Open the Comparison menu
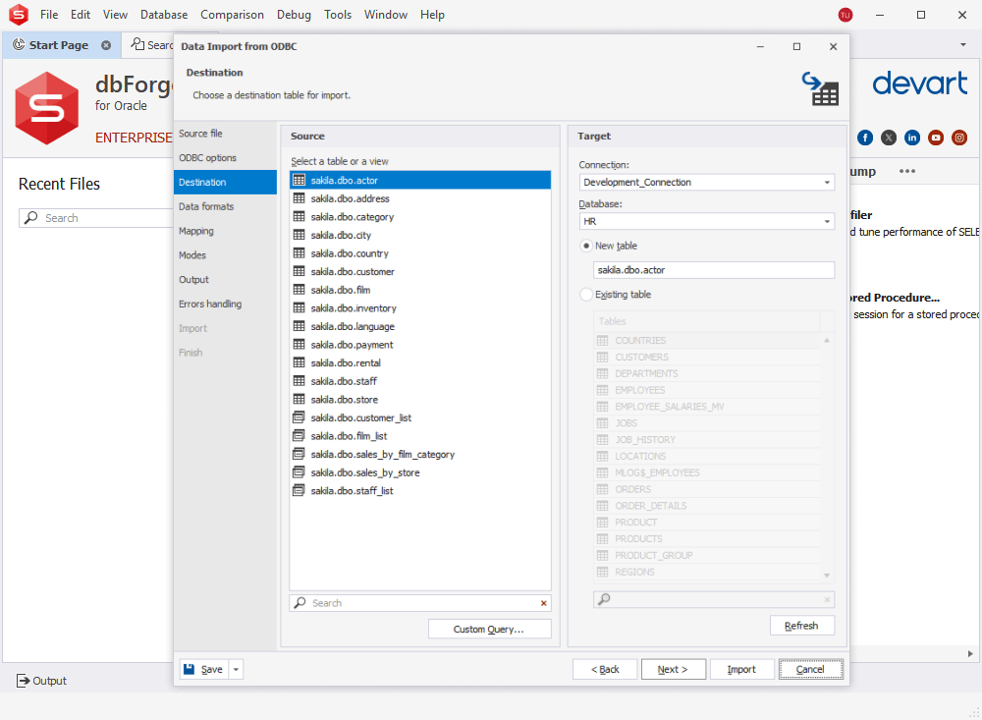The width and height of the screenshot is (982, 720). pyautogui.click(x=232, y=15)
